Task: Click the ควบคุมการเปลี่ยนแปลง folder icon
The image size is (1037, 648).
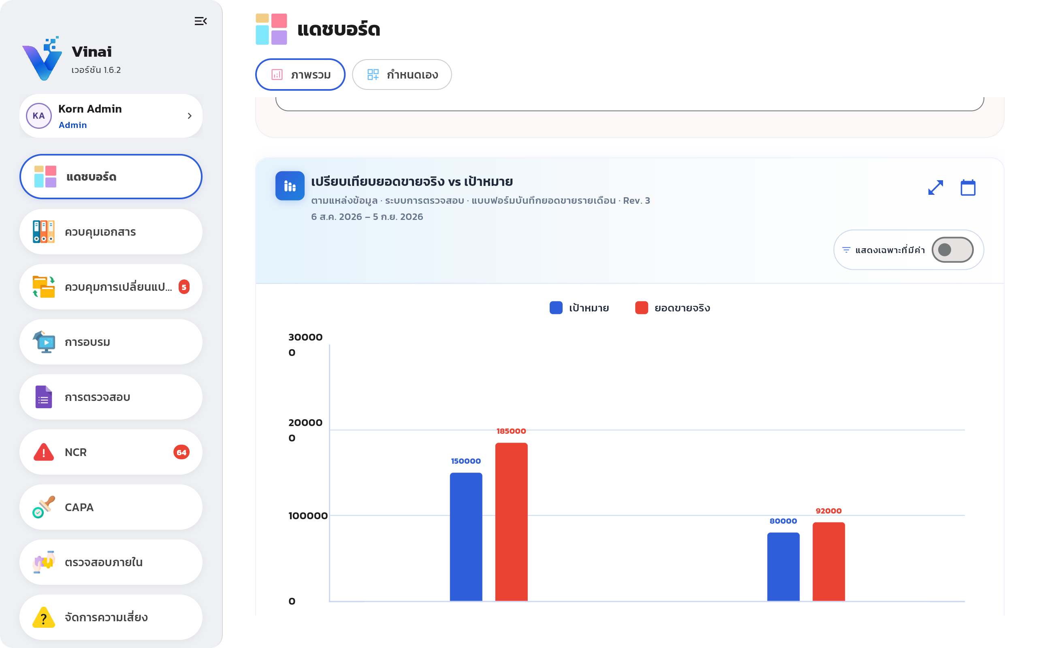Action: 44,287
